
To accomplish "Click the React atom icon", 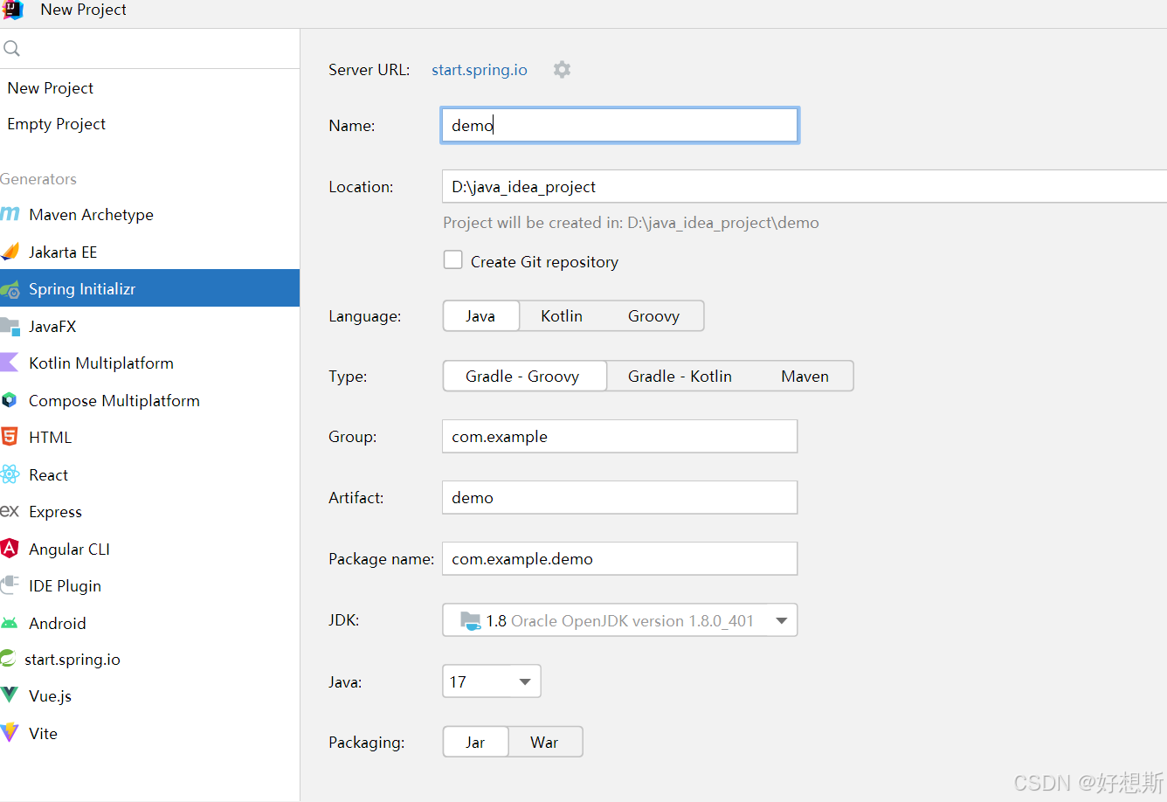I will pos(10,474).
